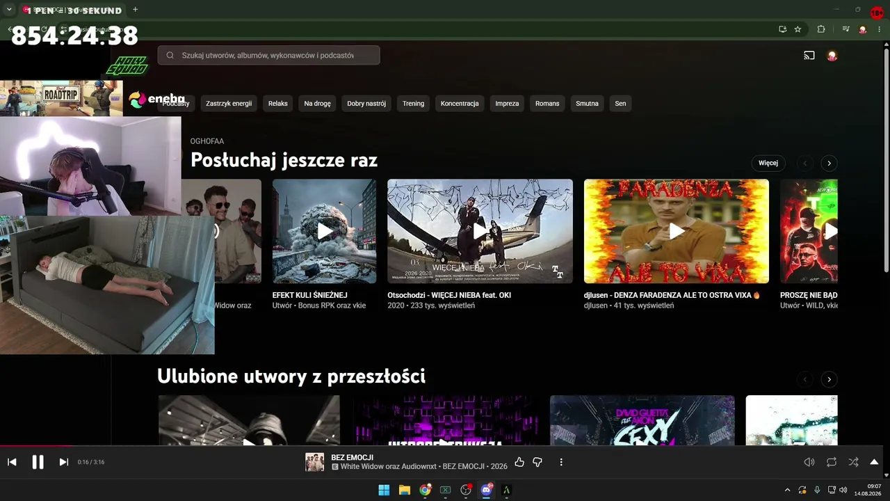This screenshot has width=890, height=501.
Task: Play the Otsochodzi WIĘCEJ NIEBA video thumbnail
Action: click(x=480, y=231)
